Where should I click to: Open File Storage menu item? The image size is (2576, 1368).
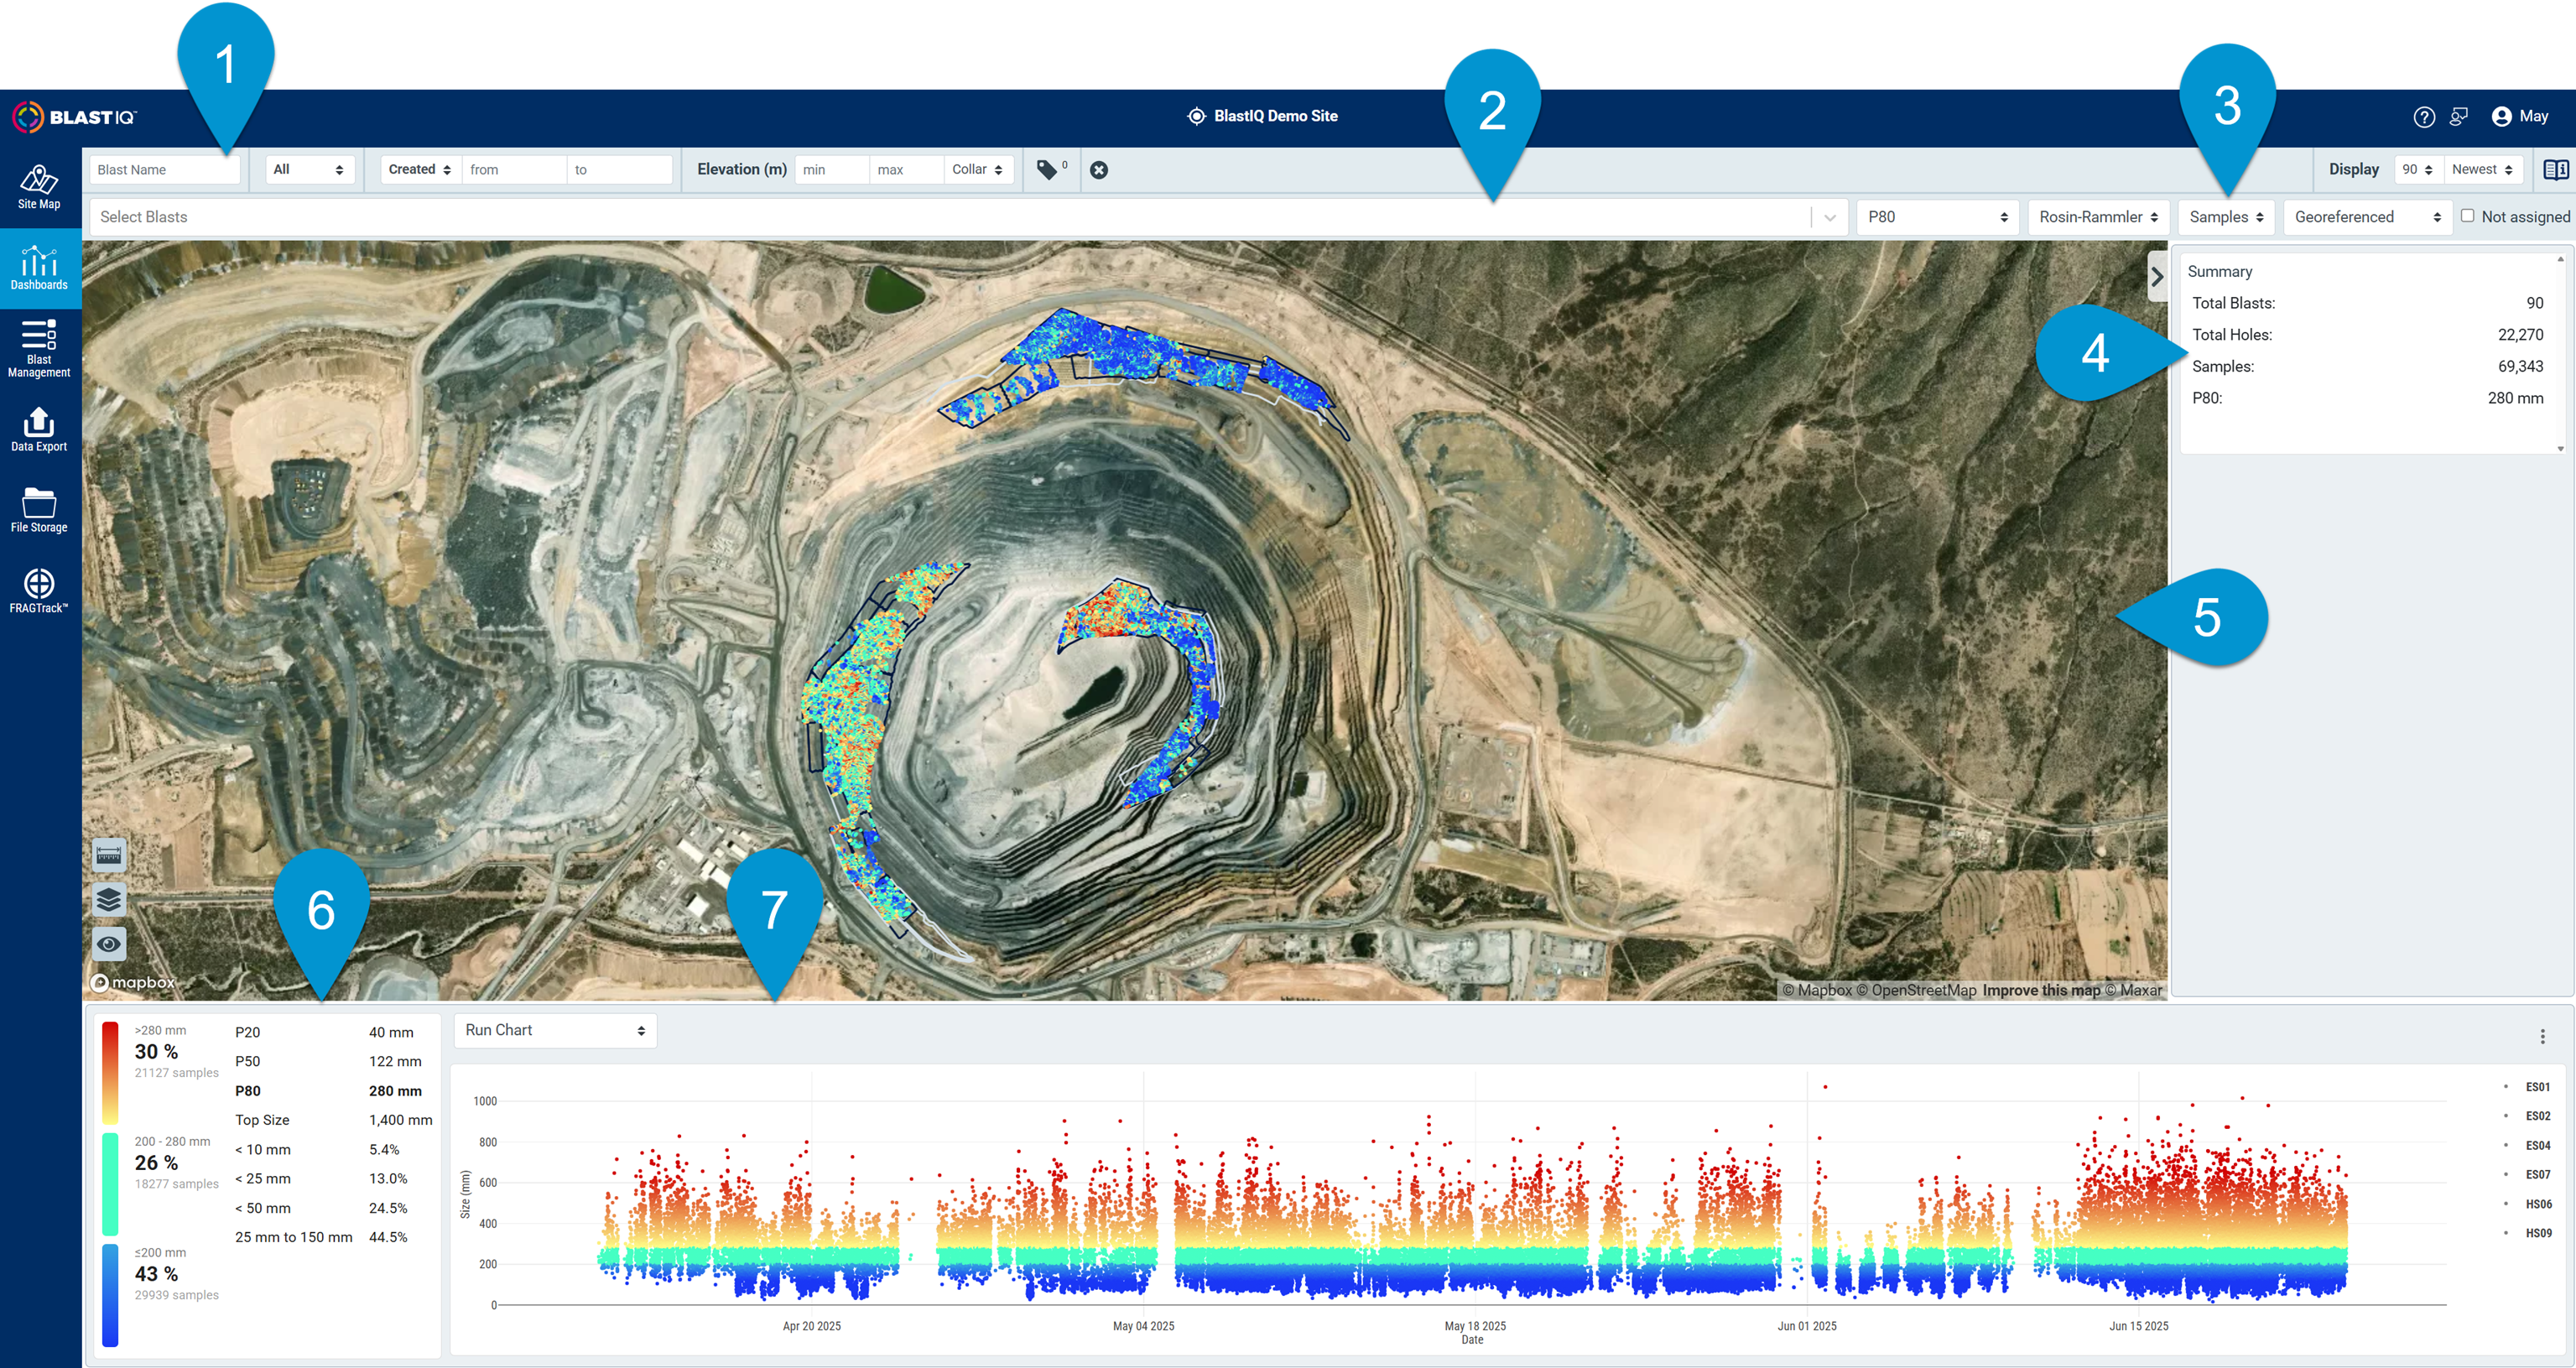(39, 510)
